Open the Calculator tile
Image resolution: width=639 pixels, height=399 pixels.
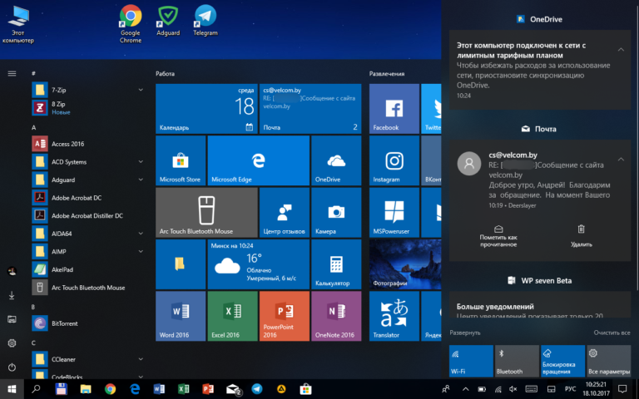(336, 264)
